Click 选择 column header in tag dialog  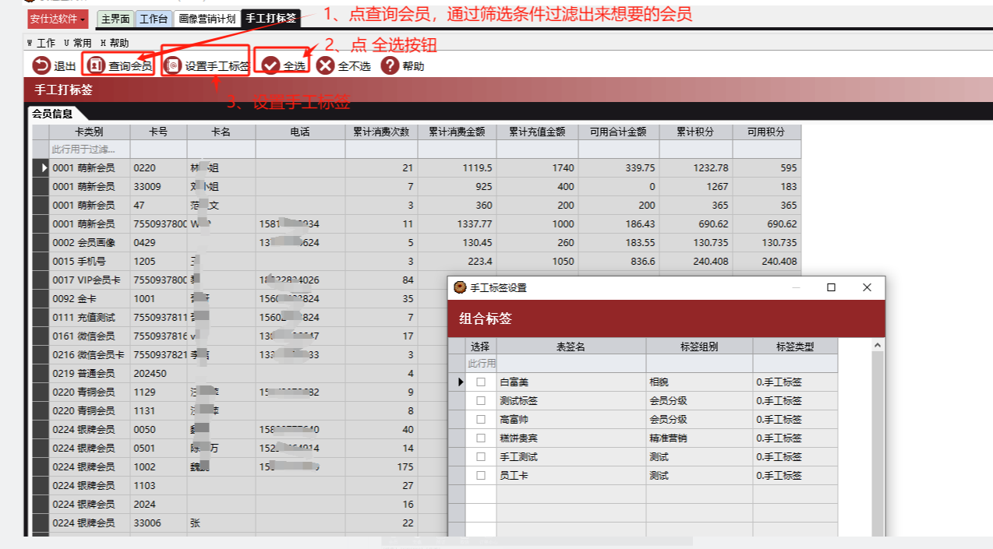[x=481, y=346]
